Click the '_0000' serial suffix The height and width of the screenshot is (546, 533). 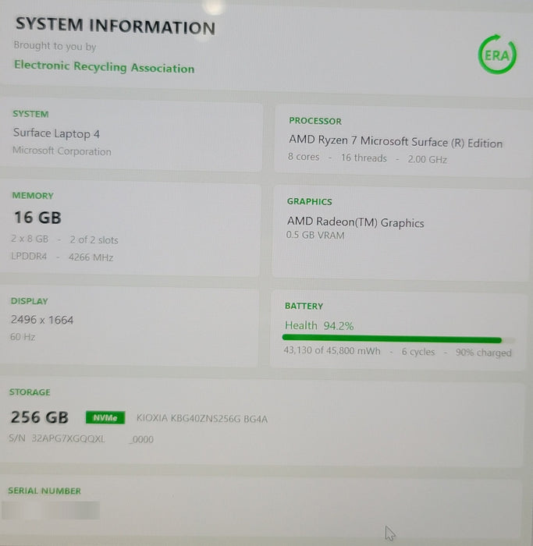point(141,439)
